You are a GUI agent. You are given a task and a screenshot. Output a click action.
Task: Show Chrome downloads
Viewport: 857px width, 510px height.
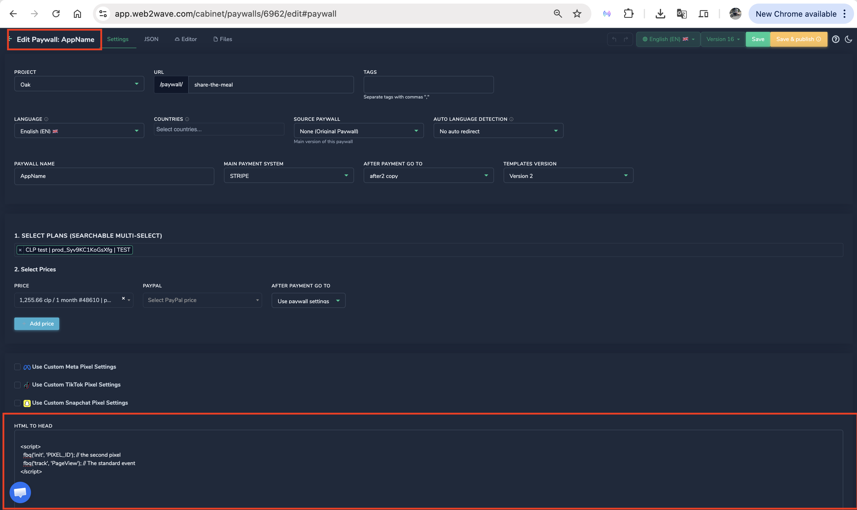pyautogui.click(x=660, y=14)
